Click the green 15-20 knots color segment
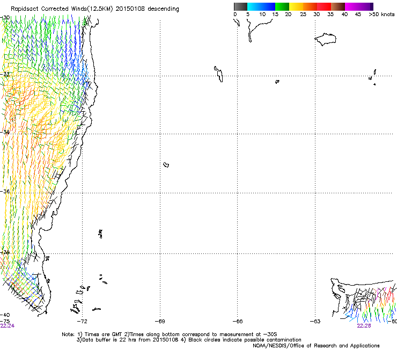Image resolution: width=397 pixels, height=349 pixels. click(x=282, y=6)
